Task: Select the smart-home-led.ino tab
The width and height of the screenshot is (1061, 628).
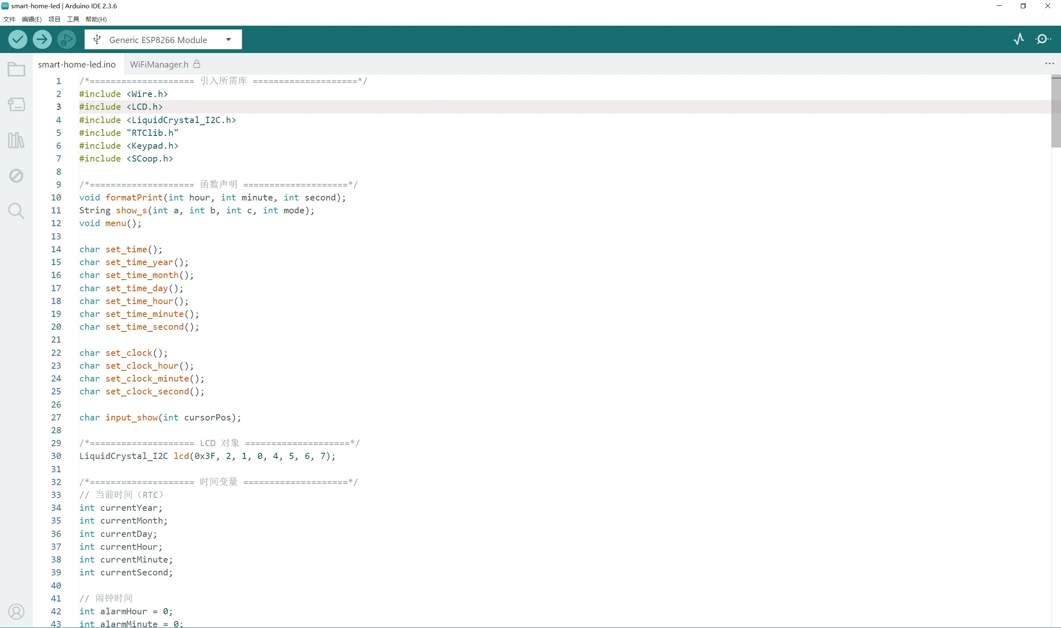Action: [77, 64]
